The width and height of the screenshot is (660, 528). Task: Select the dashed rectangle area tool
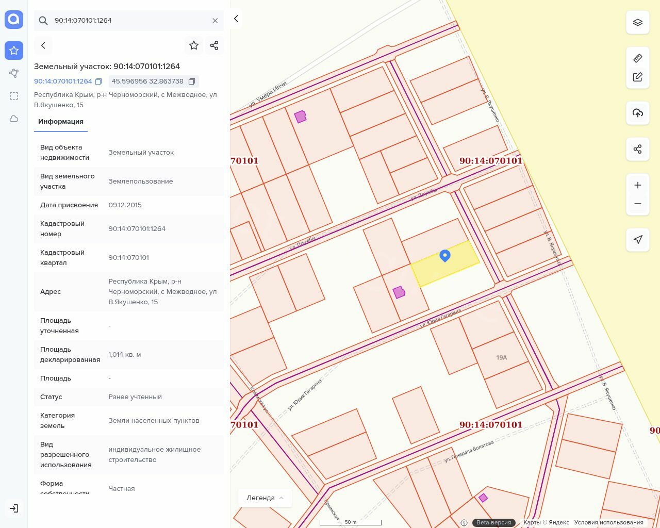tap(14, 96)
